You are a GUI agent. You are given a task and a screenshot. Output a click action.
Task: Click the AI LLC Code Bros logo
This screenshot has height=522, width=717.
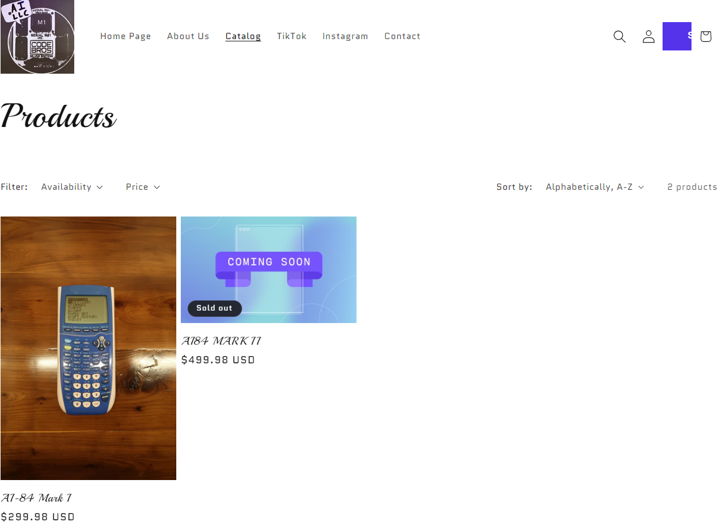point(37,37)
